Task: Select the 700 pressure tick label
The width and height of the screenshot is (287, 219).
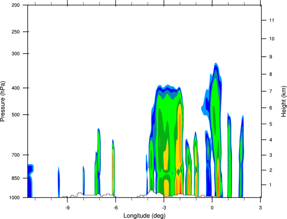Action: click(16, 155)
